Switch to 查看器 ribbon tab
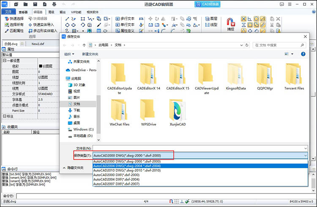Viewport: 317px width, 207px height. (23, 12)
